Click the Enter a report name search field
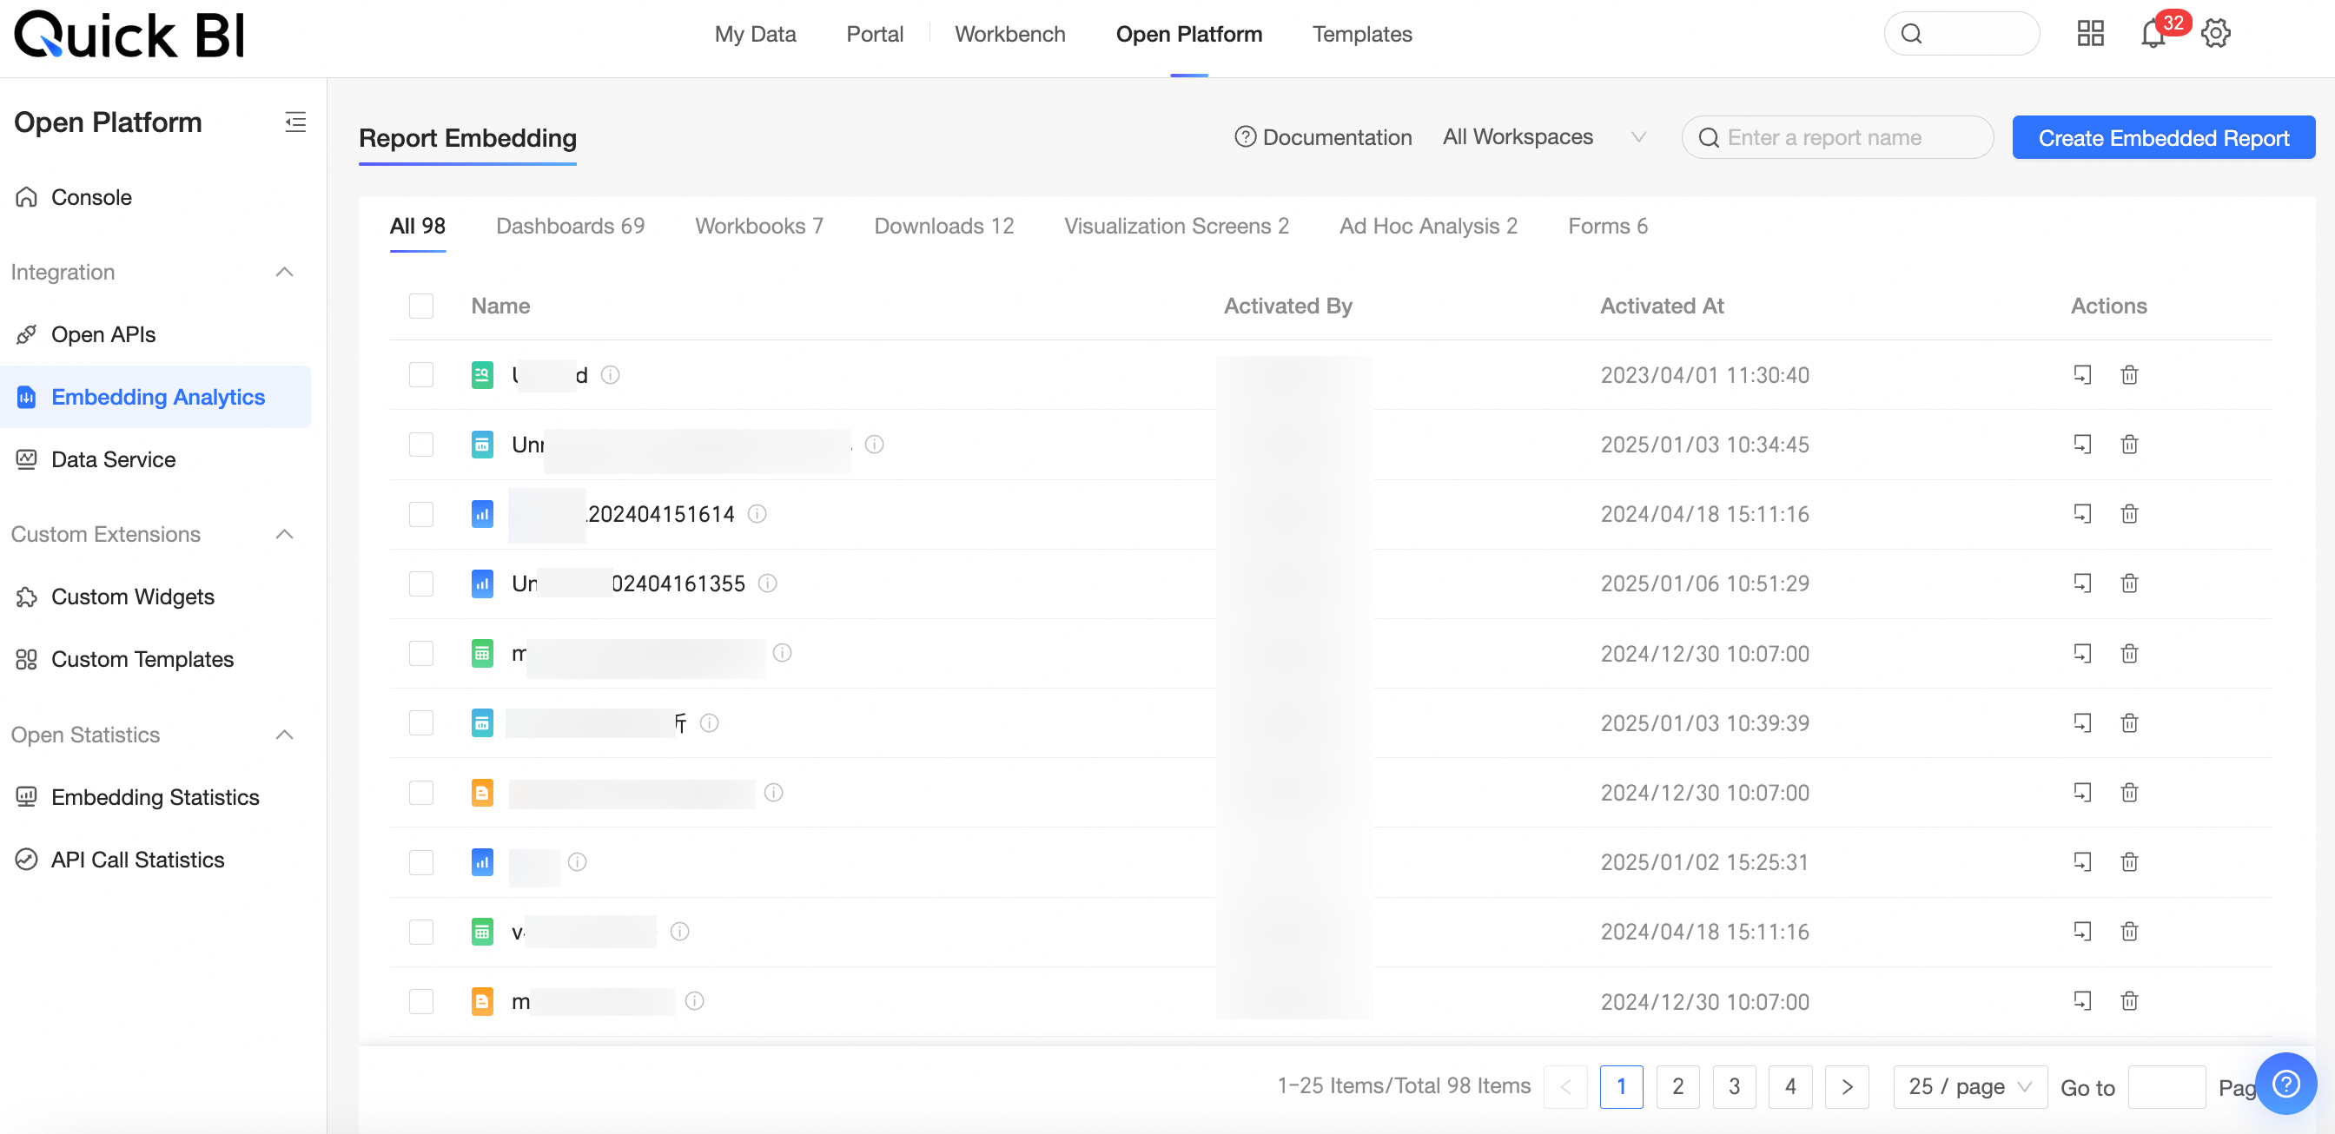Viewport: 2335px width, 1134px height. pos(1837,138)
